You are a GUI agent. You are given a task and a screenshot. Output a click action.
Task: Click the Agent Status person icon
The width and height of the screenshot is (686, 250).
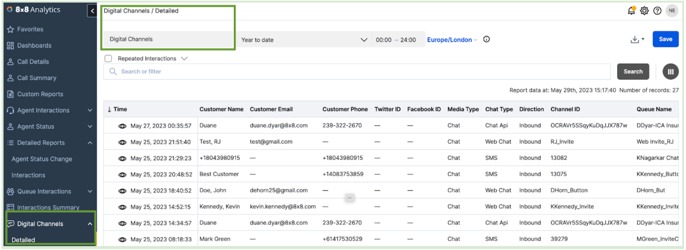point(10,126)
